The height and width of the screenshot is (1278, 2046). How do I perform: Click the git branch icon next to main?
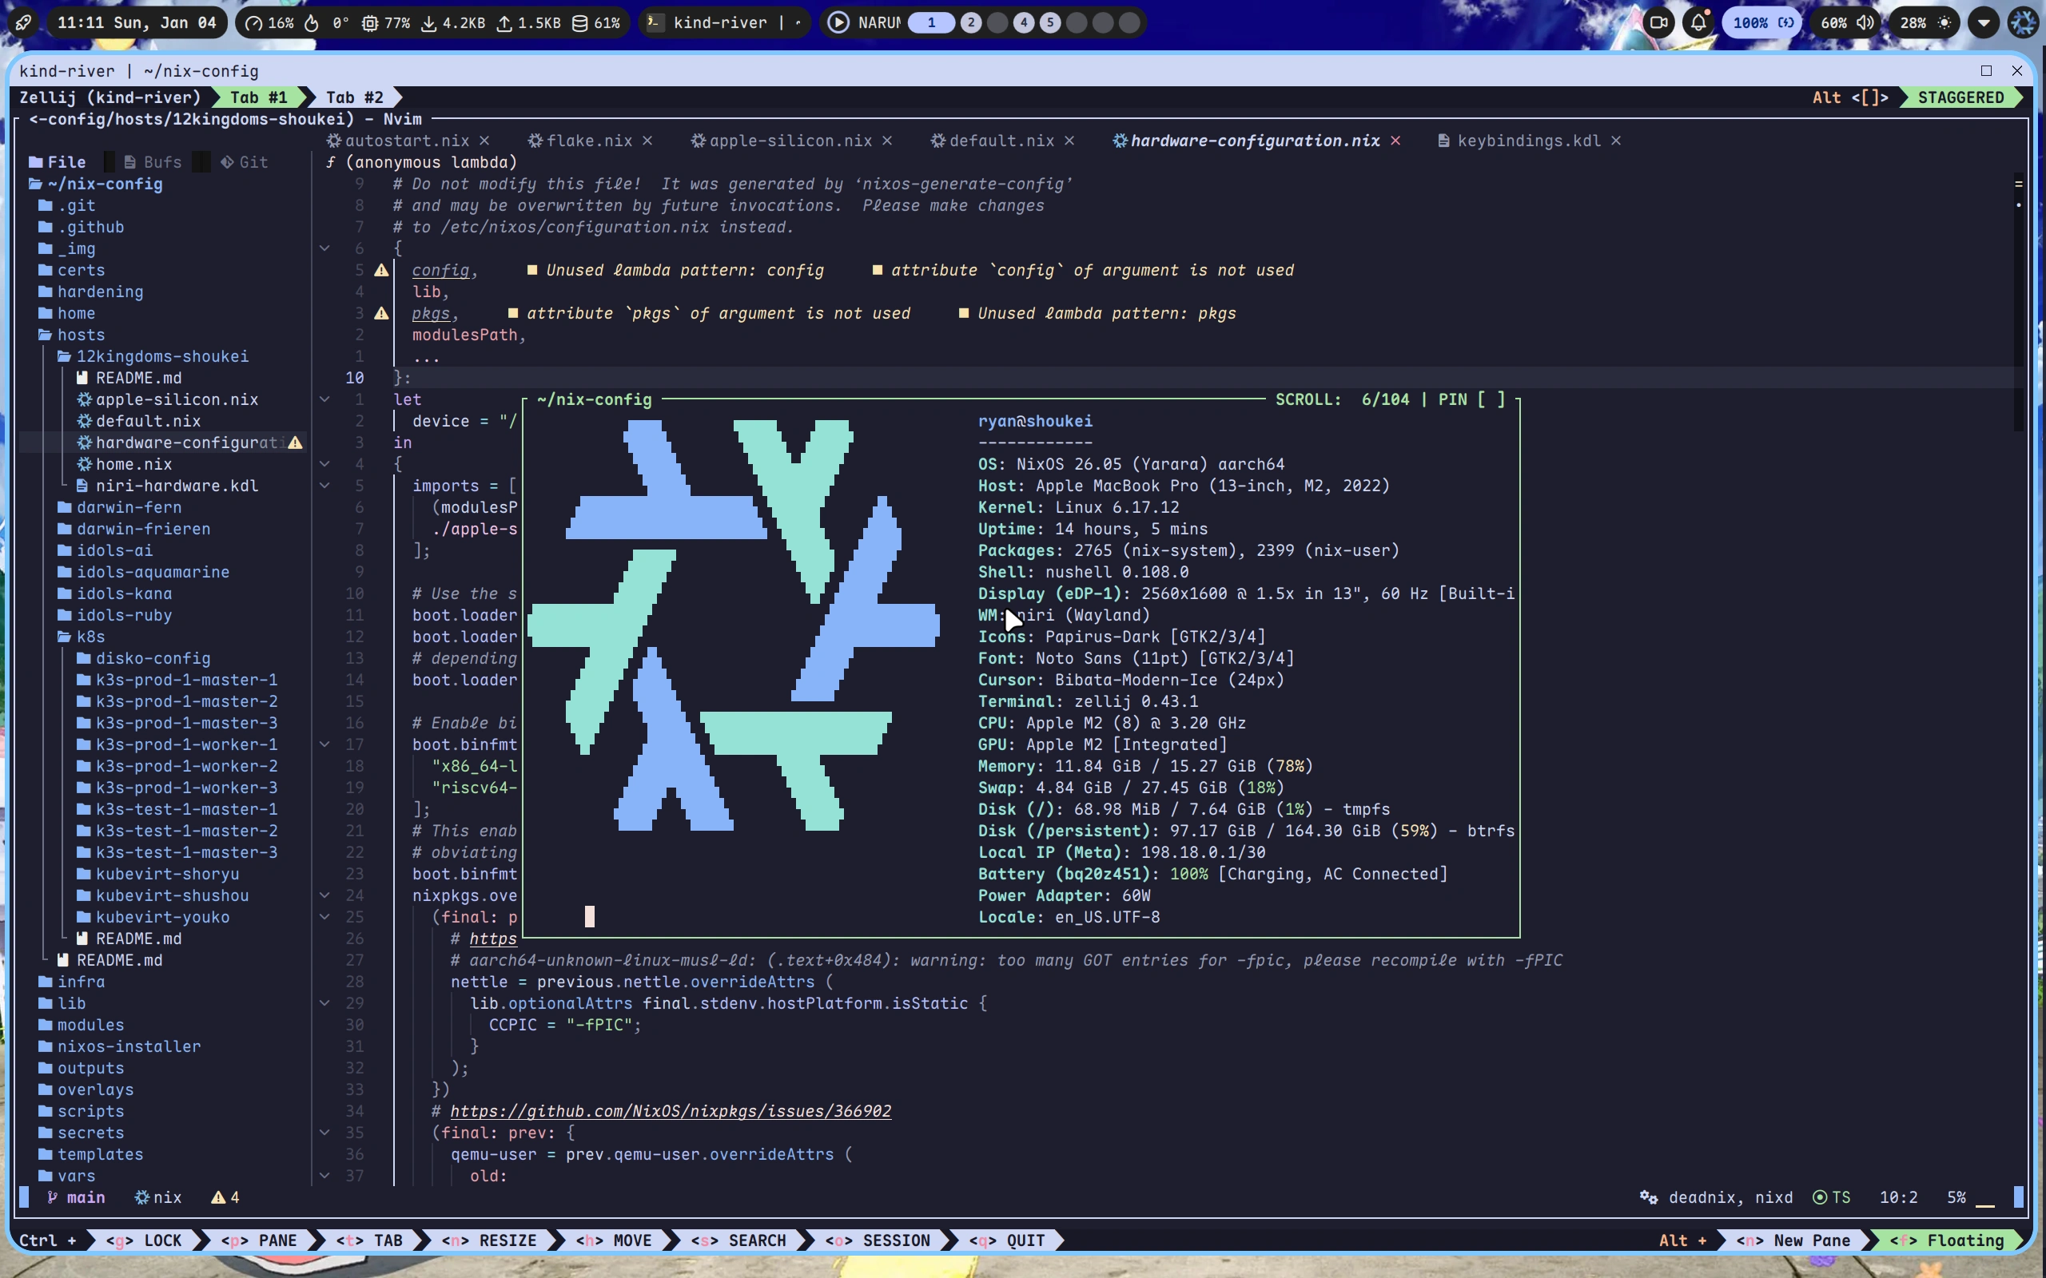tap(53, 1197)
